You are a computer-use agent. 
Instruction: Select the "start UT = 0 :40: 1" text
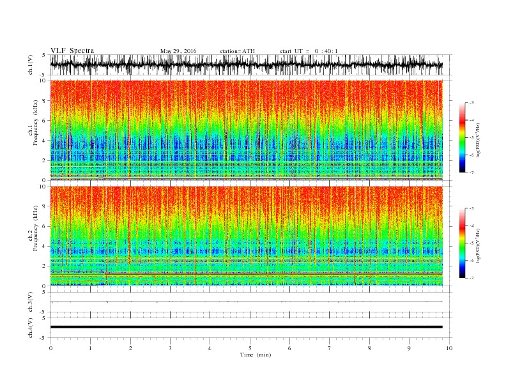click(309, 51)
